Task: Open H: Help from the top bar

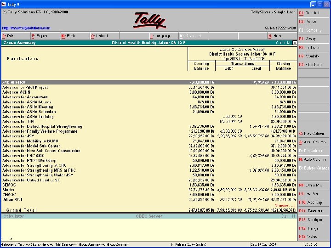Action: pos(282,36)
